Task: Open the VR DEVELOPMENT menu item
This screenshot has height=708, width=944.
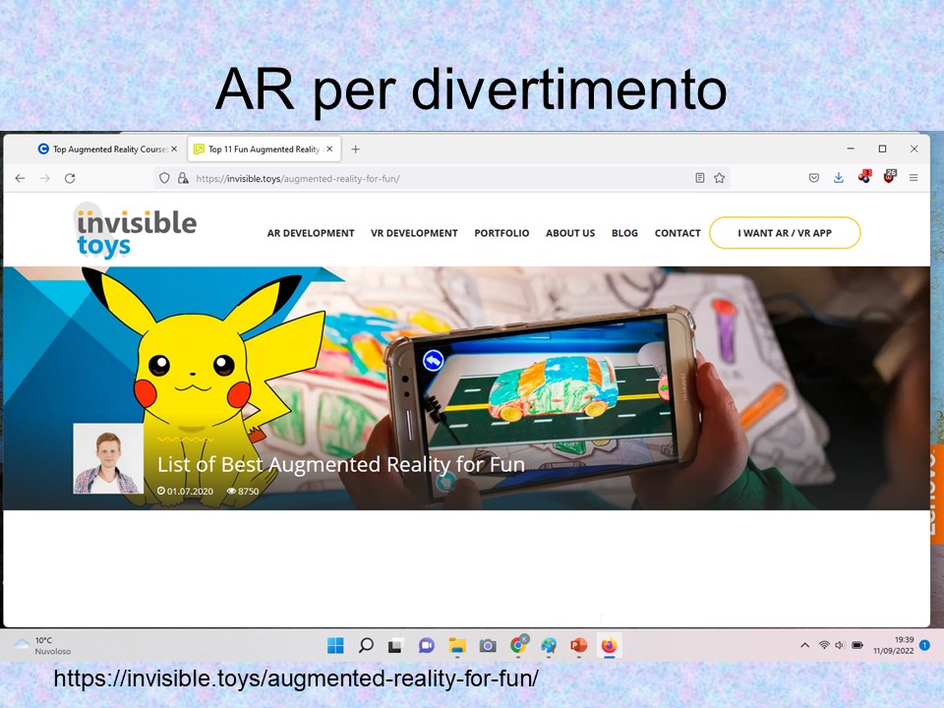Action: click(414, 233)
